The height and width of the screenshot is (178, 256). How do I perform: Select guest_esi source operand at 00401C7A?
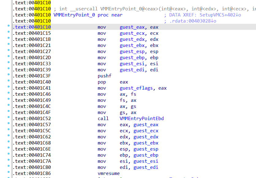(x=146, y=161)
